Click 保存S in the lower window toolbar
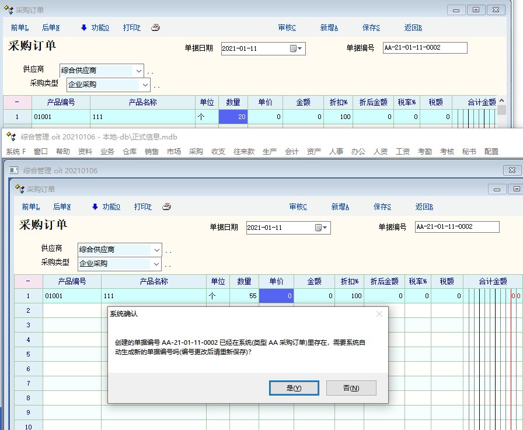This screenshot has width=523, height=430. [382, 207]
